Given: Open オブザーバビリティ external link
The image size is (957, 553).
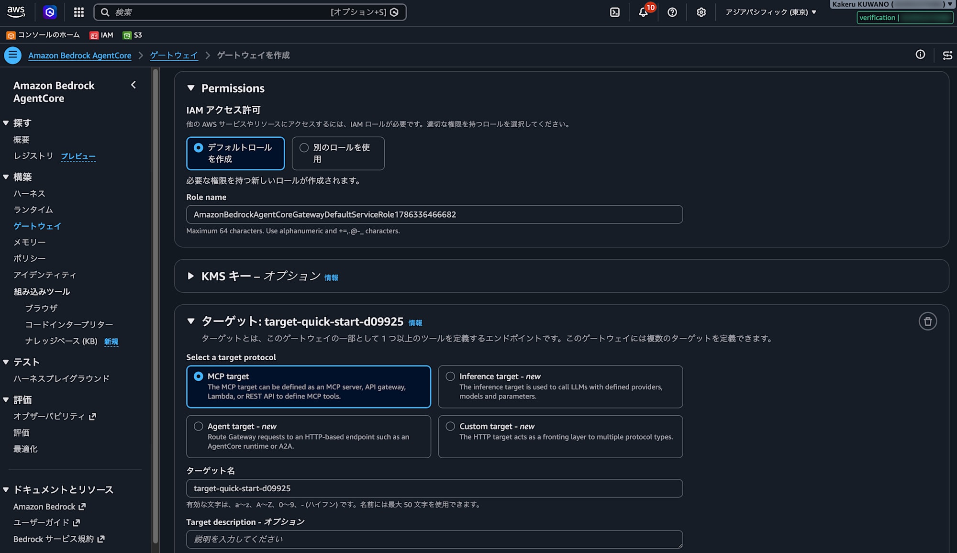Looking at the screenshot, I should [x=55, y=416].
